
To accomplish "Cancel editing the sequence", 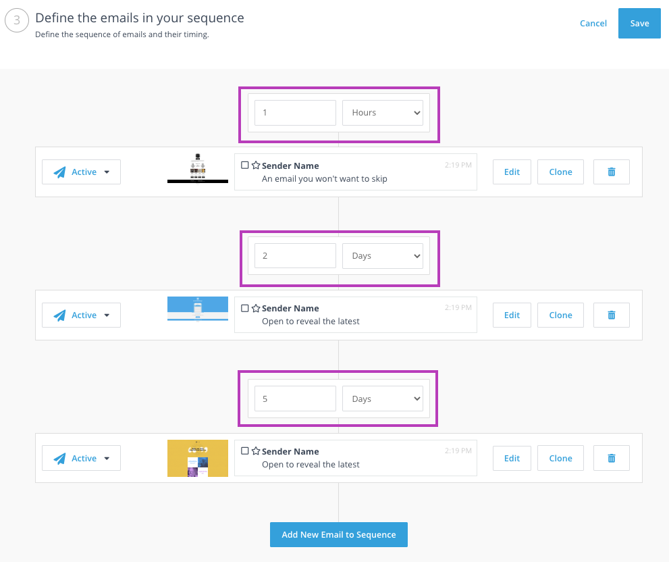I will pyautogui.click(x=593, y=24).
